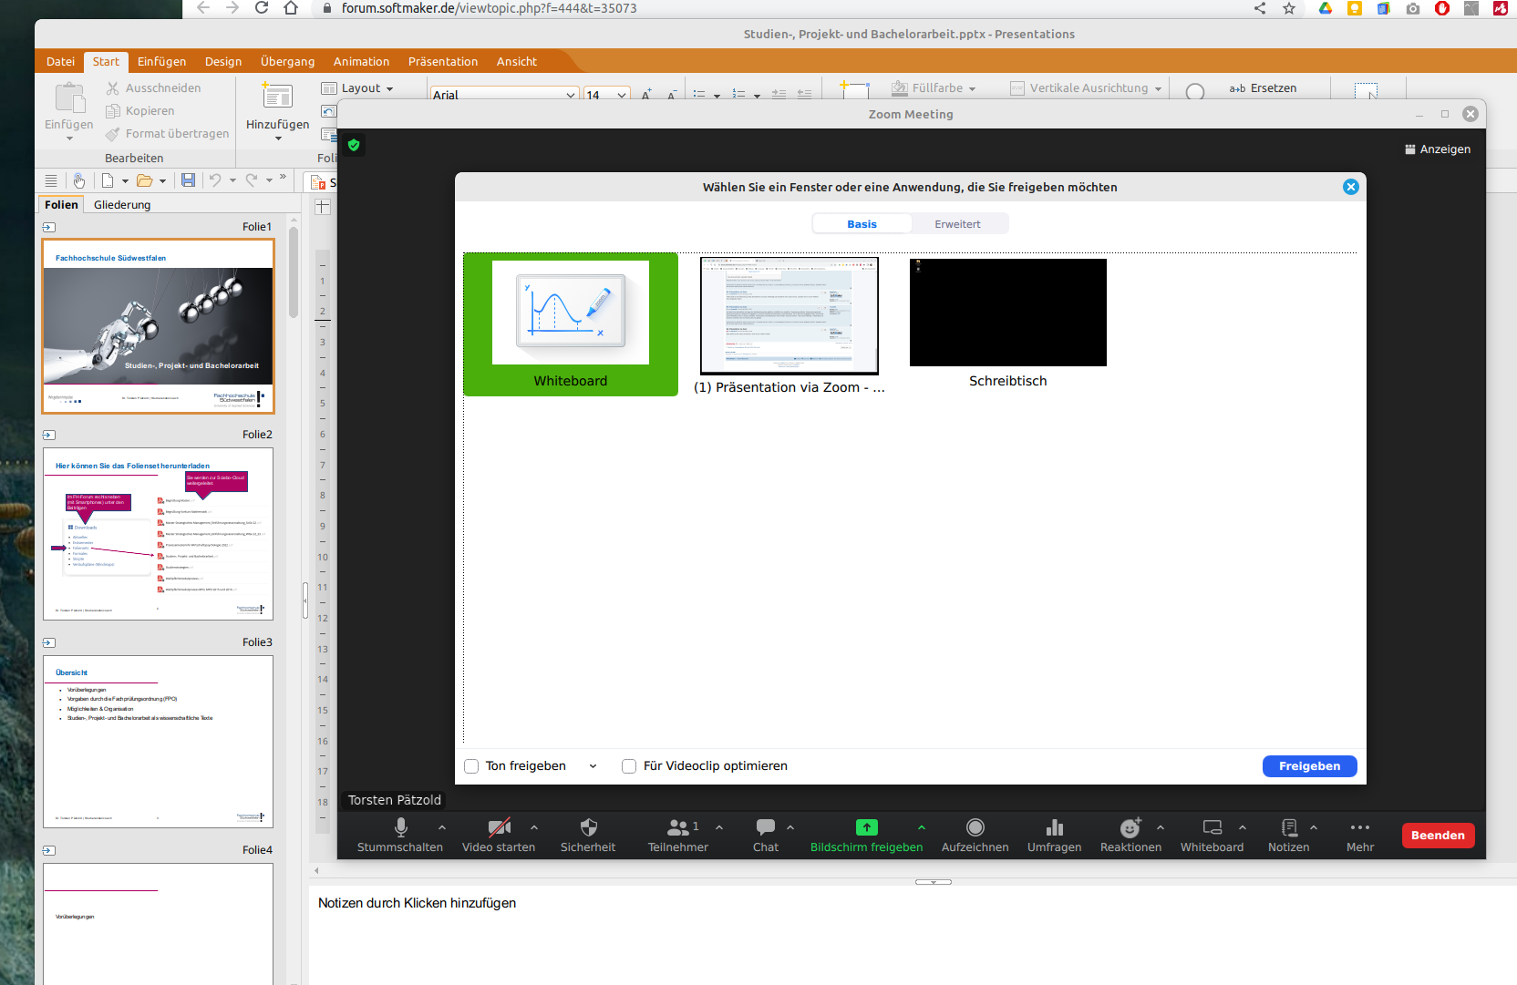This screenshot has width=1517, height=985.
Task: Switch to the Erweitert sharing tab
Action: [x=957, y=224]
